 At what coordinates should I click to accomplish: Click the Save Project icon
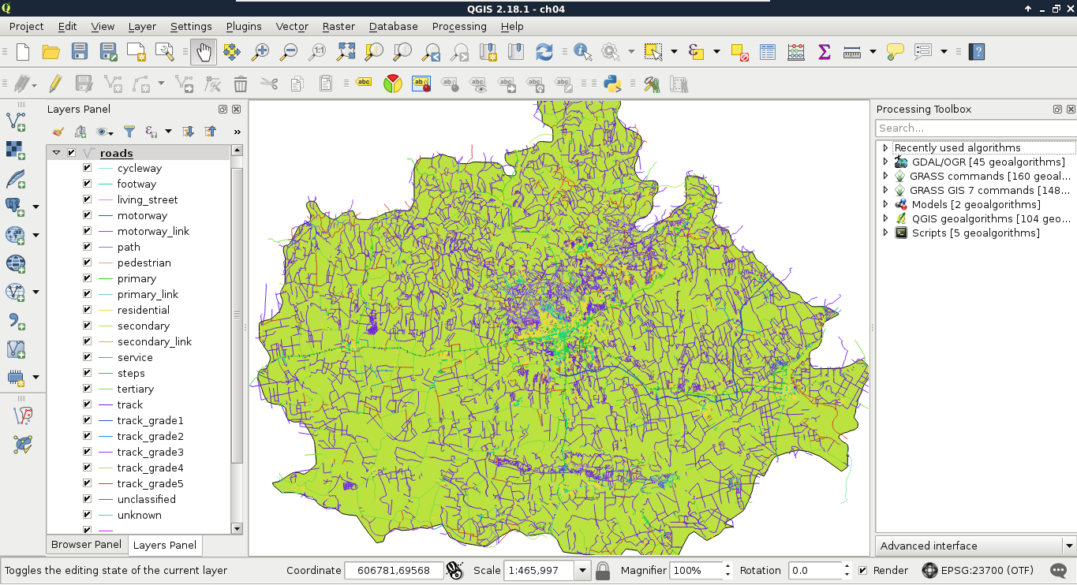point(80,52)
